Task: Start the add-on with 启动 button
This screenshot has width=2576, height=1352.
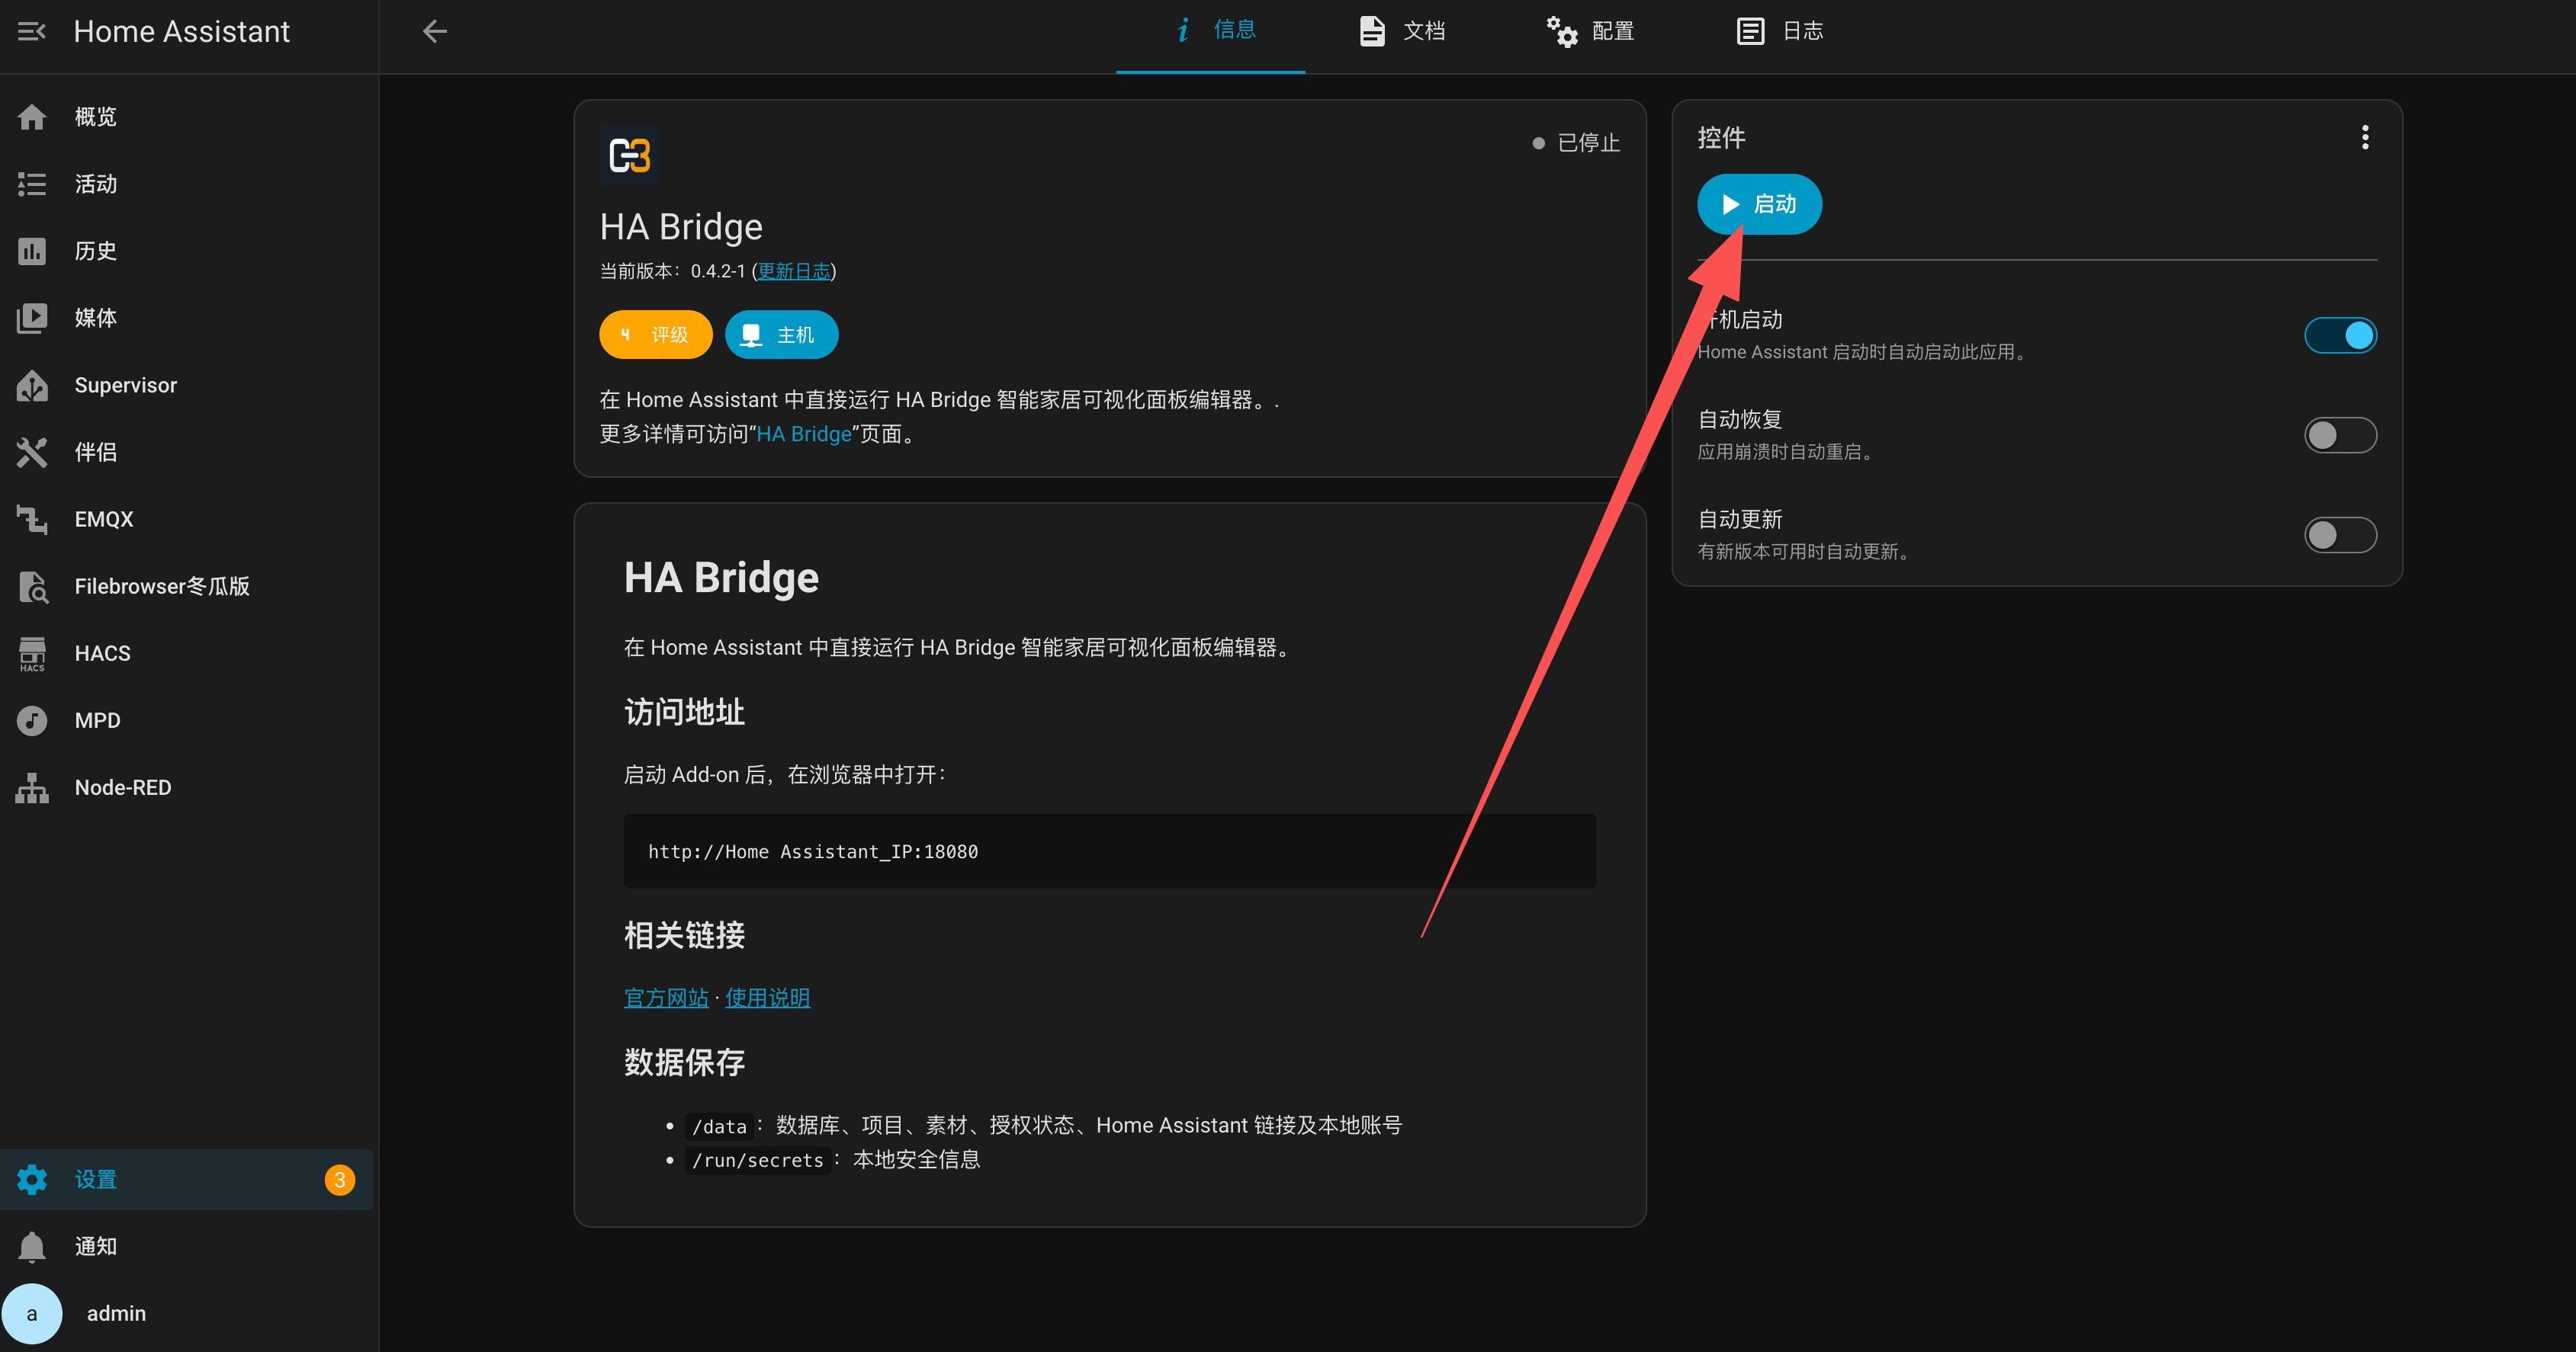Action: [1759, 203]
